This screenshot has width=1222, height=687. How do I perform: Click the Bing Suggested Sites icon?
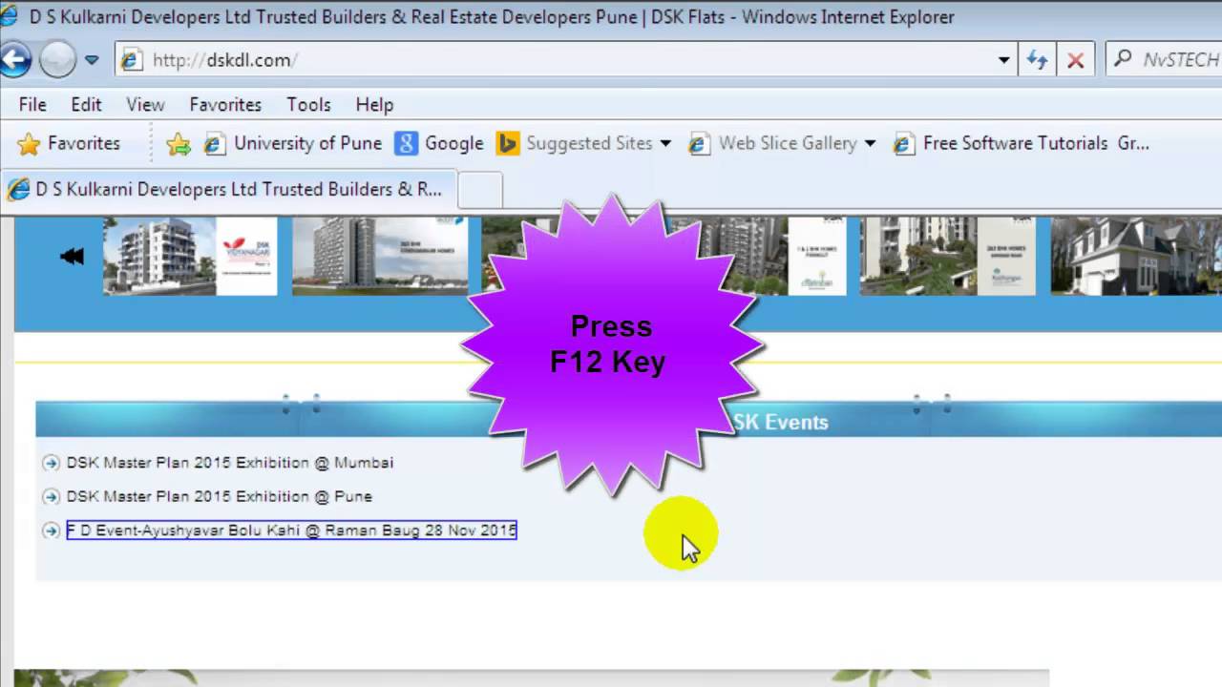point(508,144)
